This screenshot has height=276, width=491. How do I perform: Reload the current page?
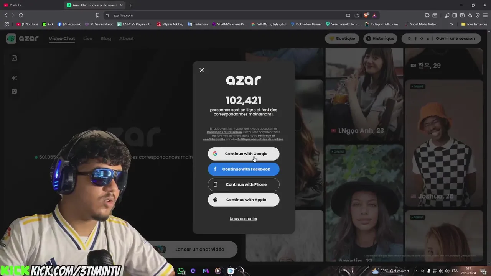pyautogui.click(x=21, y=15)
